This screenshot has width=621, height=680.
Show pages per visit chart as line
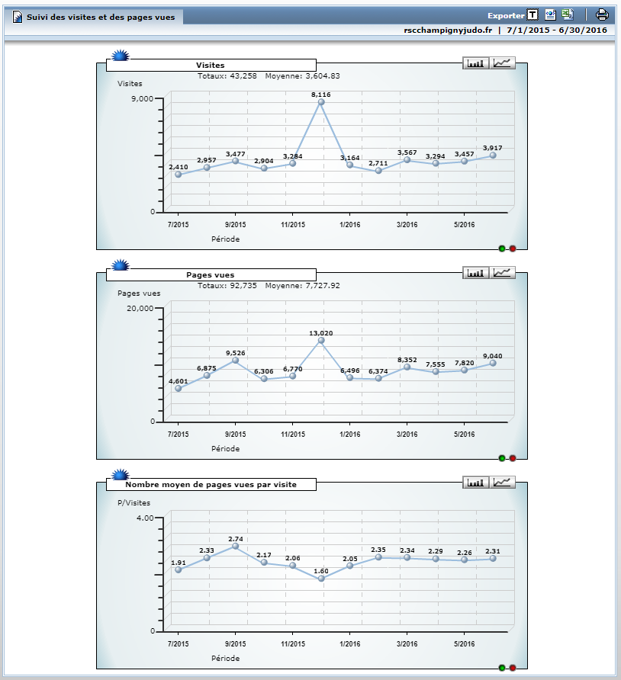tap(503, 483)
